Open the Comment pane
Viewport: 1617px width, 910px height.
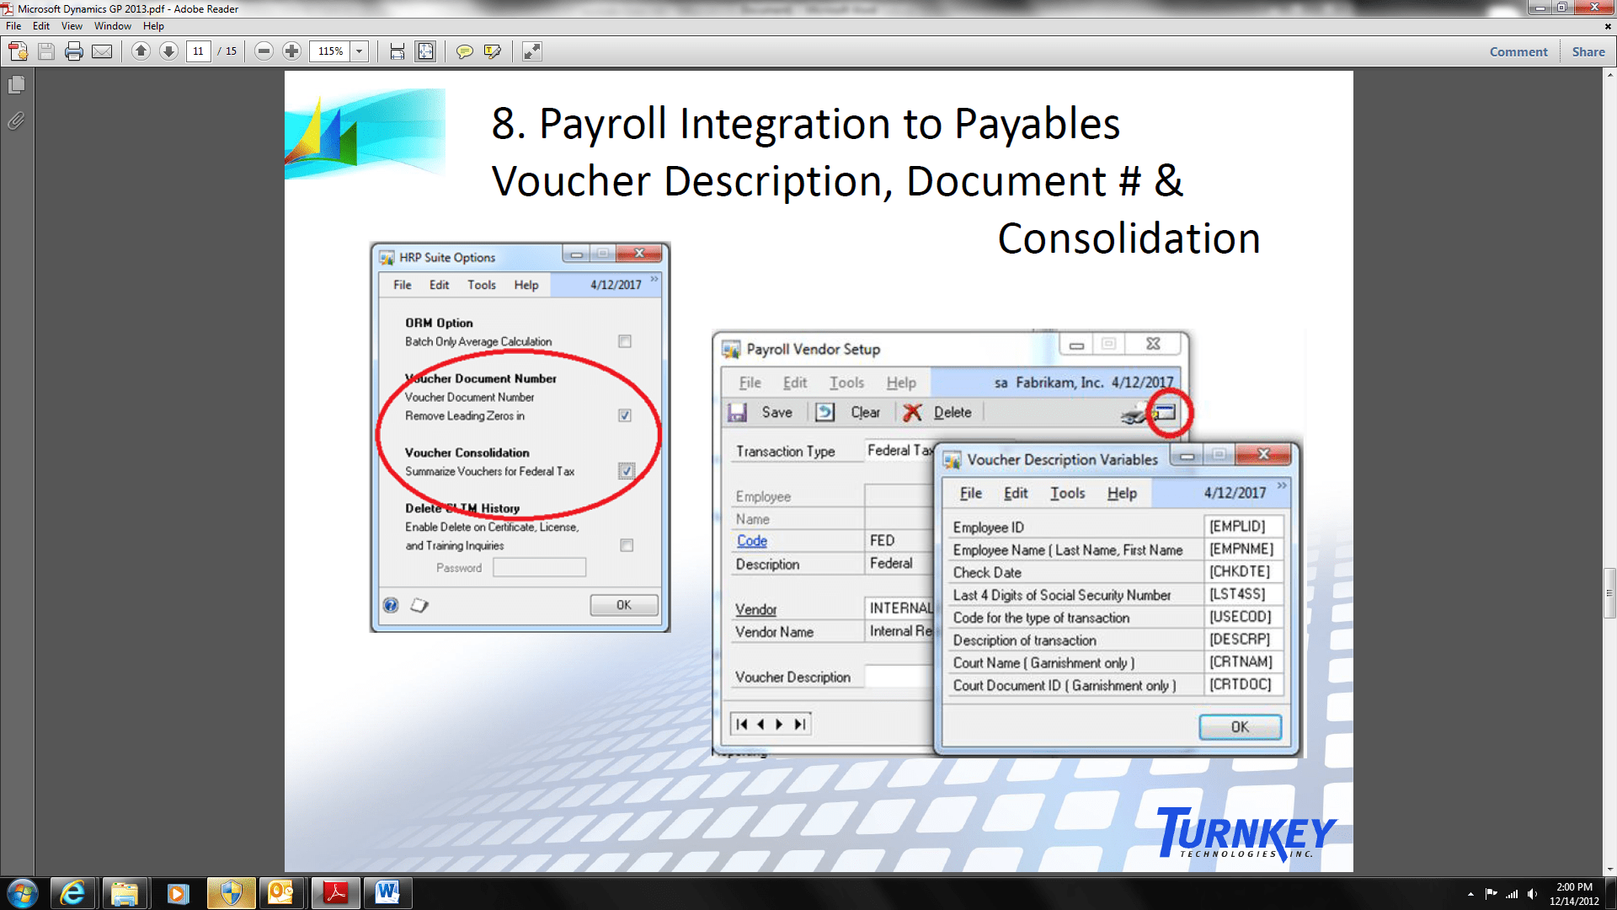pos(1518,51)
